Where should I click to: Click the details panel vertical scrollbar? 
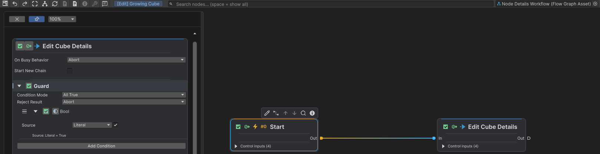click(x=195, y=98)
